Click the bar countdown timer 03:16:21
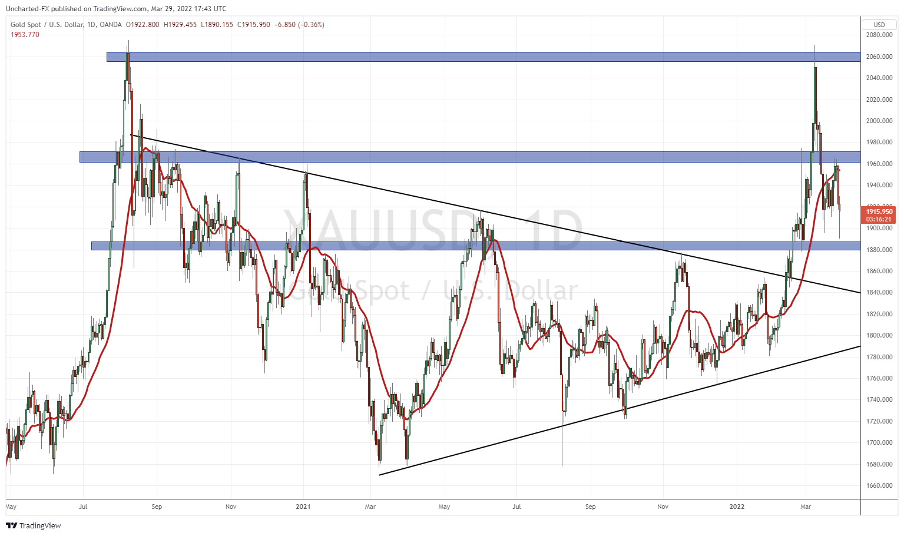This screenshot has height=536, width=904. coord(879,219)
